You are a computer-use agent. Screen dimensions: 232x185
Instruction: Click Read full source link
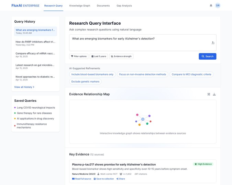tap(81, 179)
